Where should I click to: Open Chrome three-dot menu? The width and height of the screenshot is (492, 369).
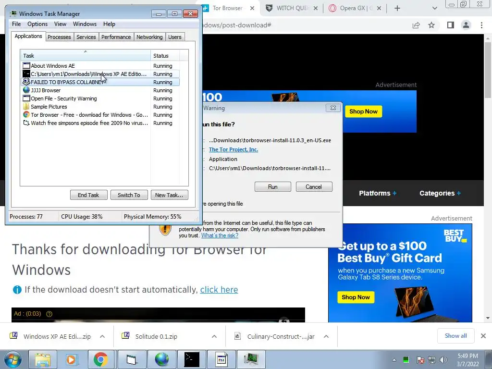pos(481,25)
